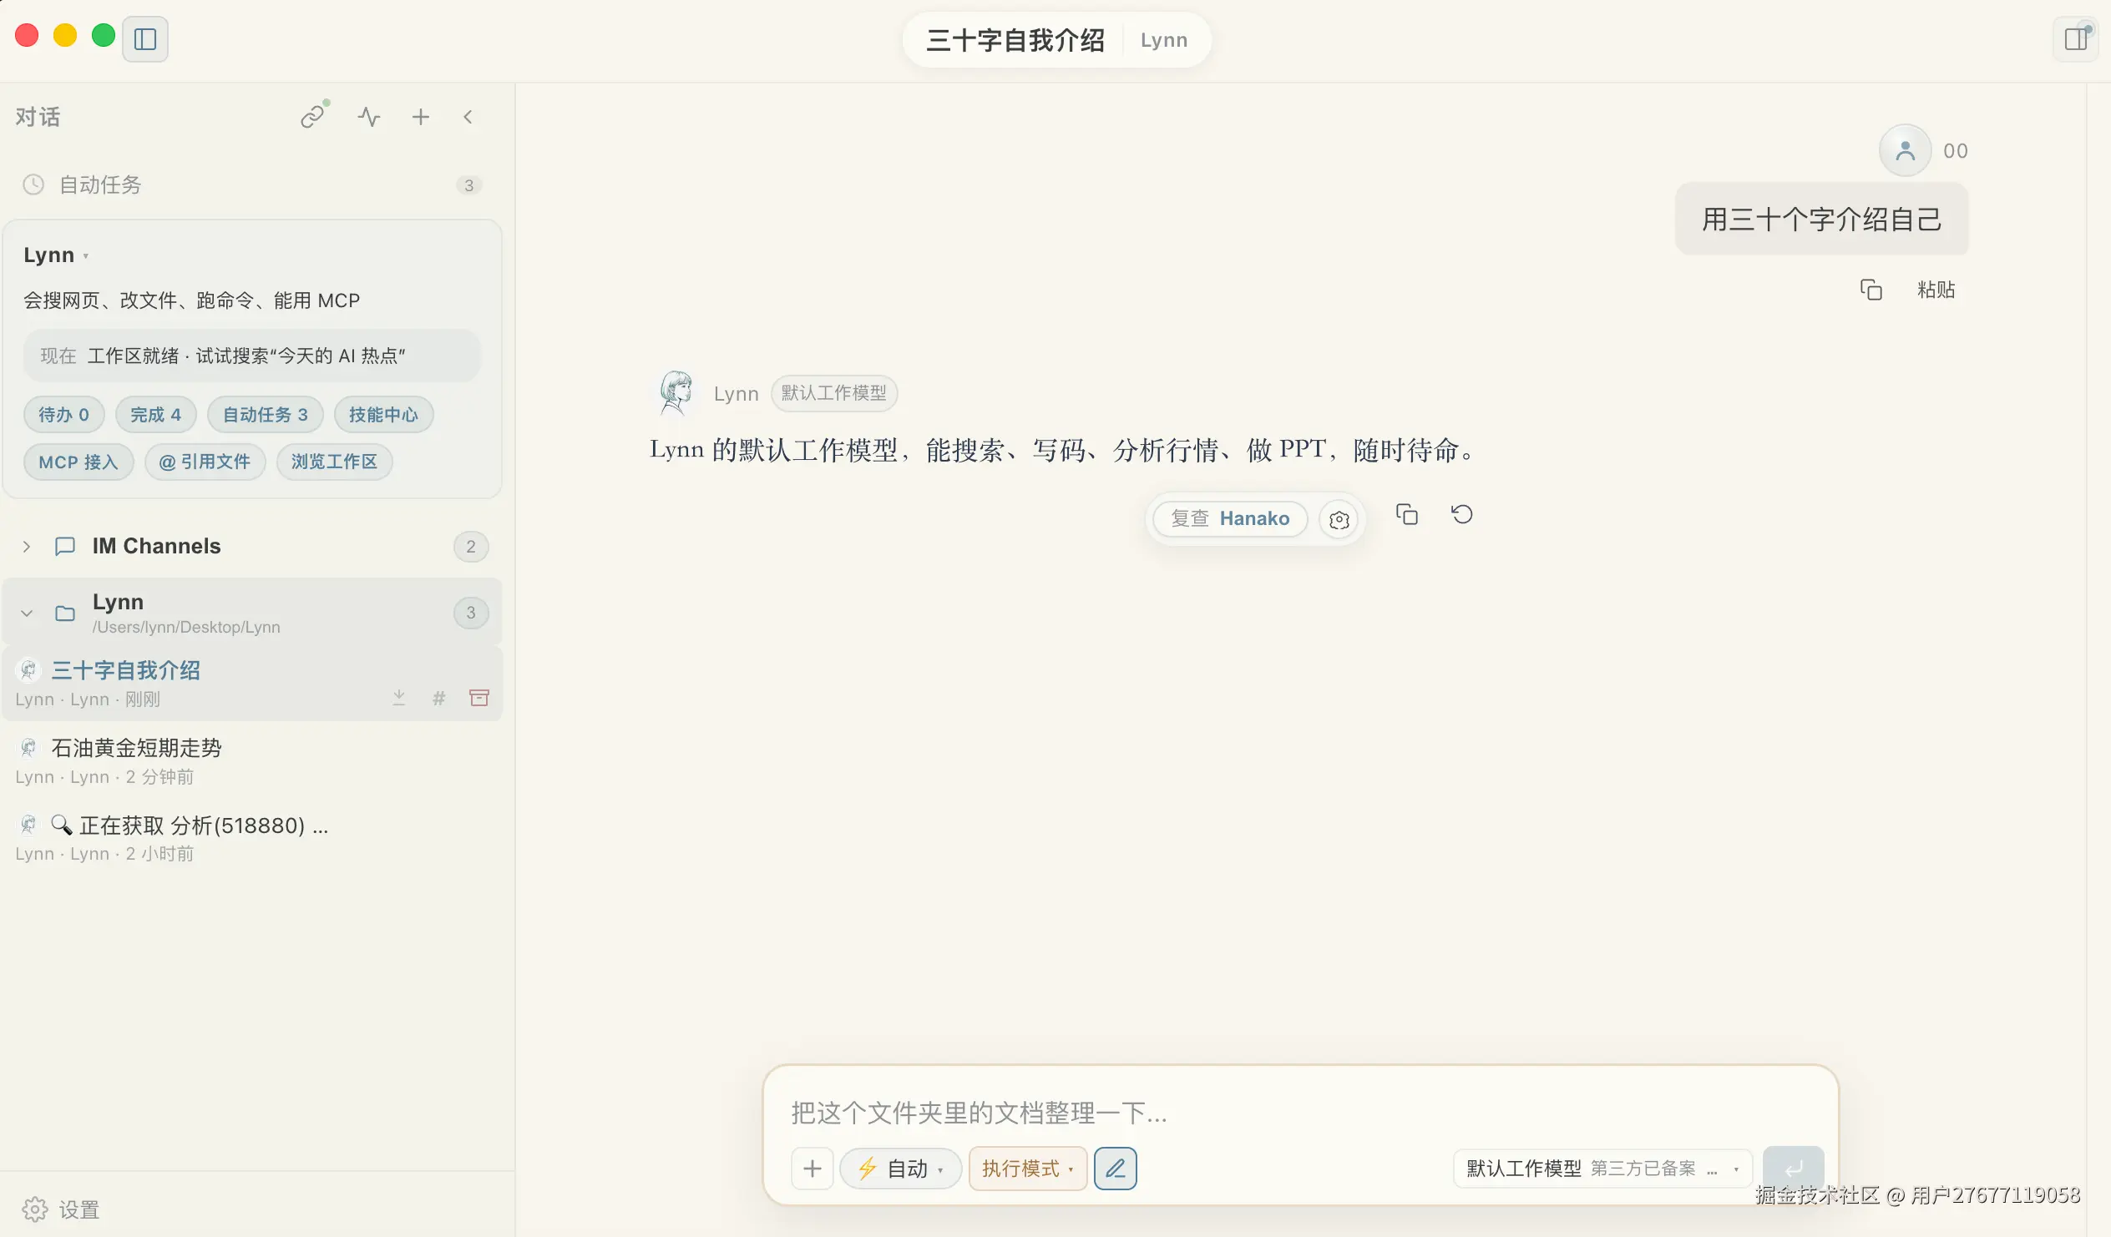Copy the assistant reply using copy icon
Screen dimensions: 2111x1237
click(1407, 514)
